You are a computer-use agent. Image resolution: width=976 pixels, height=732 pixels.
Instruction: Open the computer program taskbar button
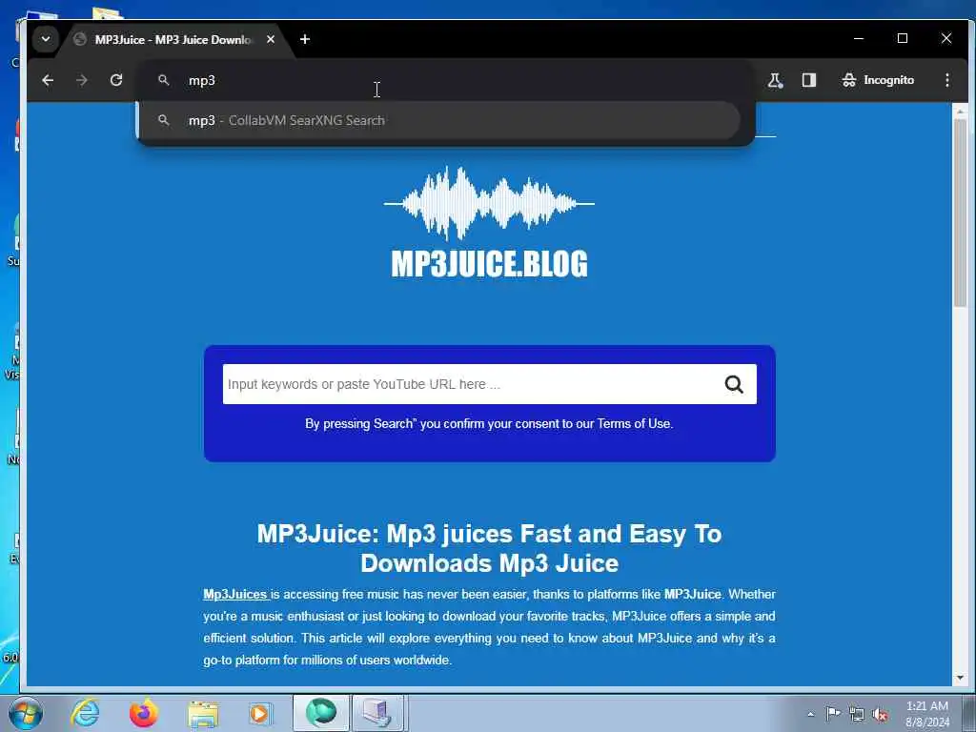pos(378,713)
